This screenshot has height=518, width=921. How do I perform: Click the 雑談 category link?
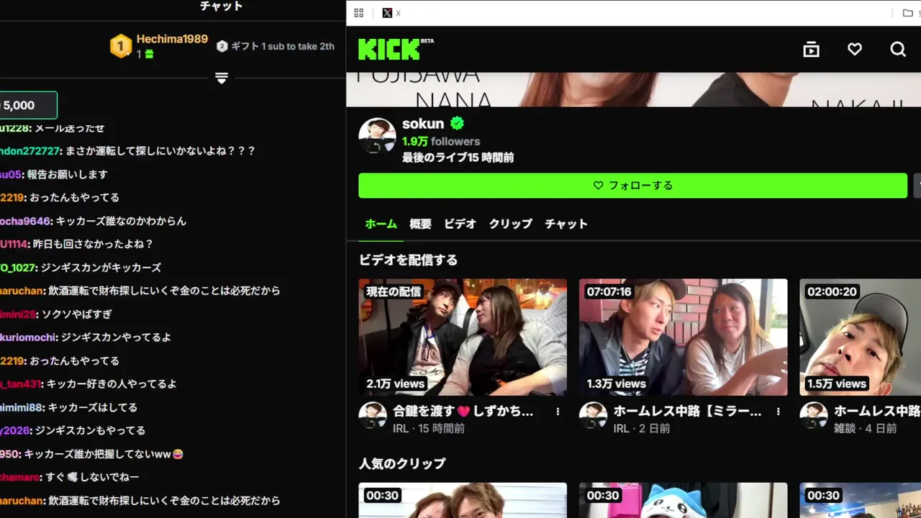[844, 428]
